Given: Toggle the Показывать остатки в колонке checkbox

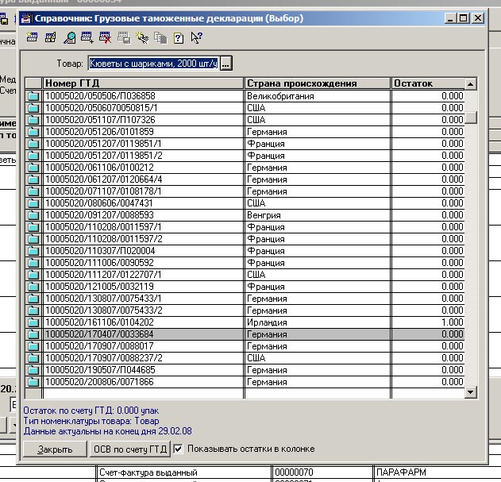Looking at the screenshot, I should click(x=178, y=449).
